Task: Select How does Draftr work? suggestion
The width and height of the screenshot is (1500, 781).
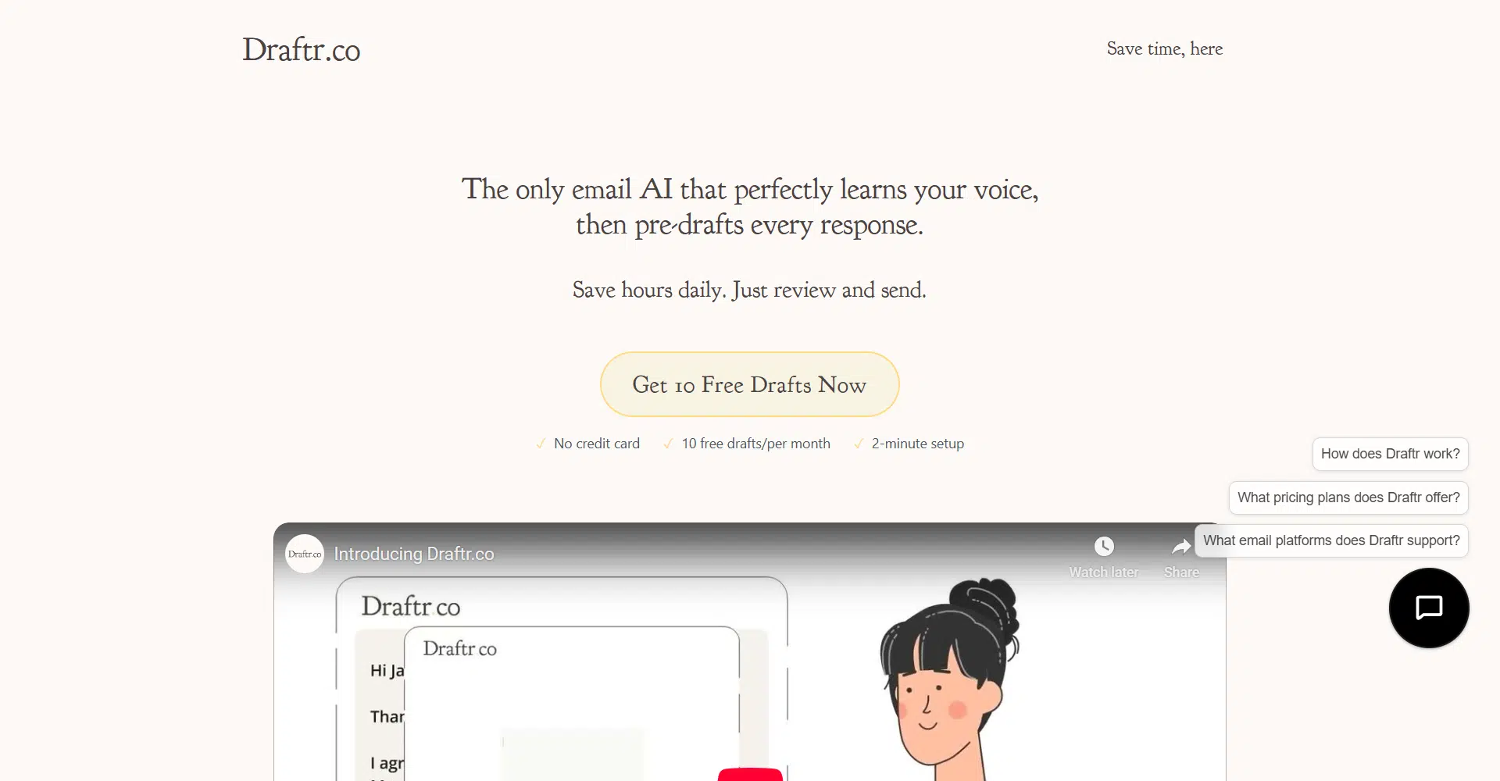Action: coord(1391,454)
